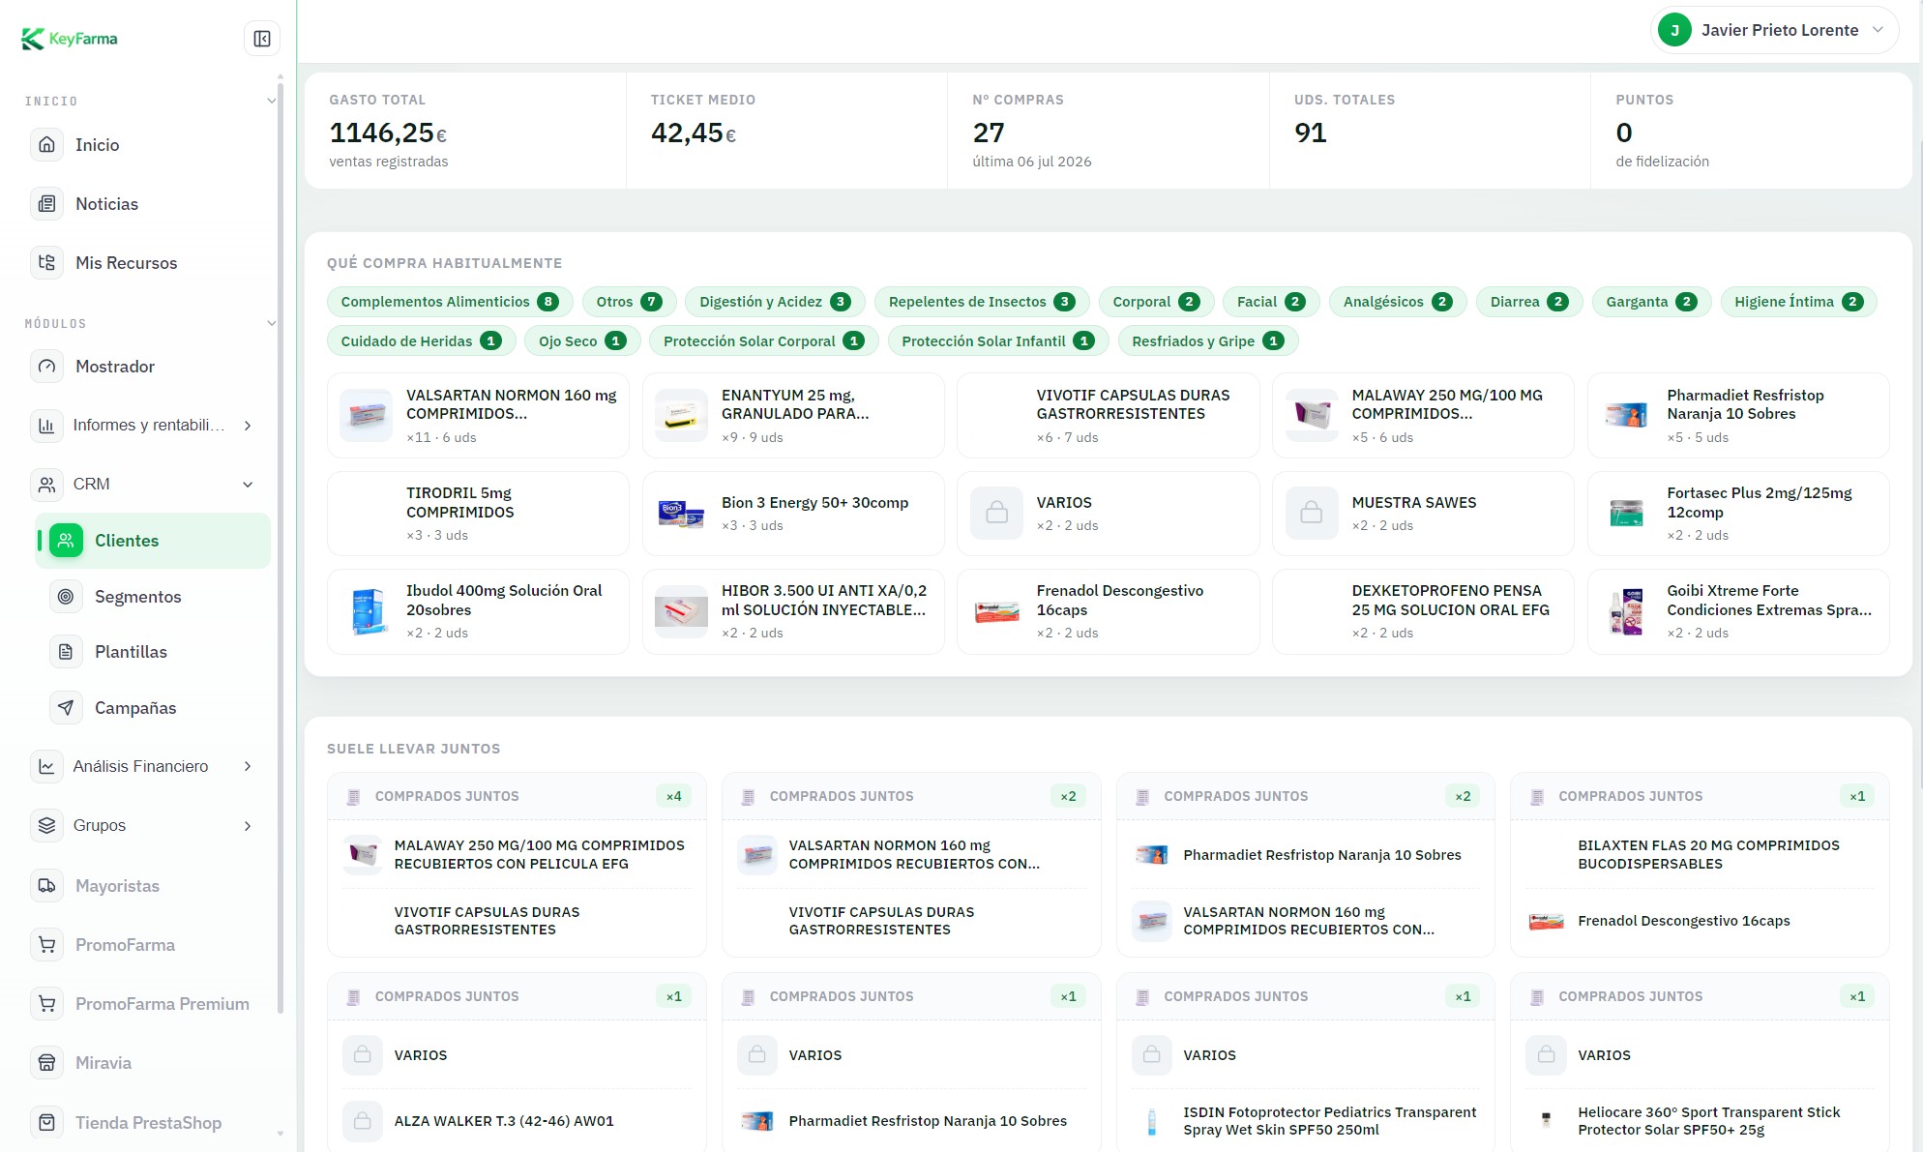Expand the Grupos submenu arrow
The width and height of the screenshot is (1923, 1152).
coord(248,826)
